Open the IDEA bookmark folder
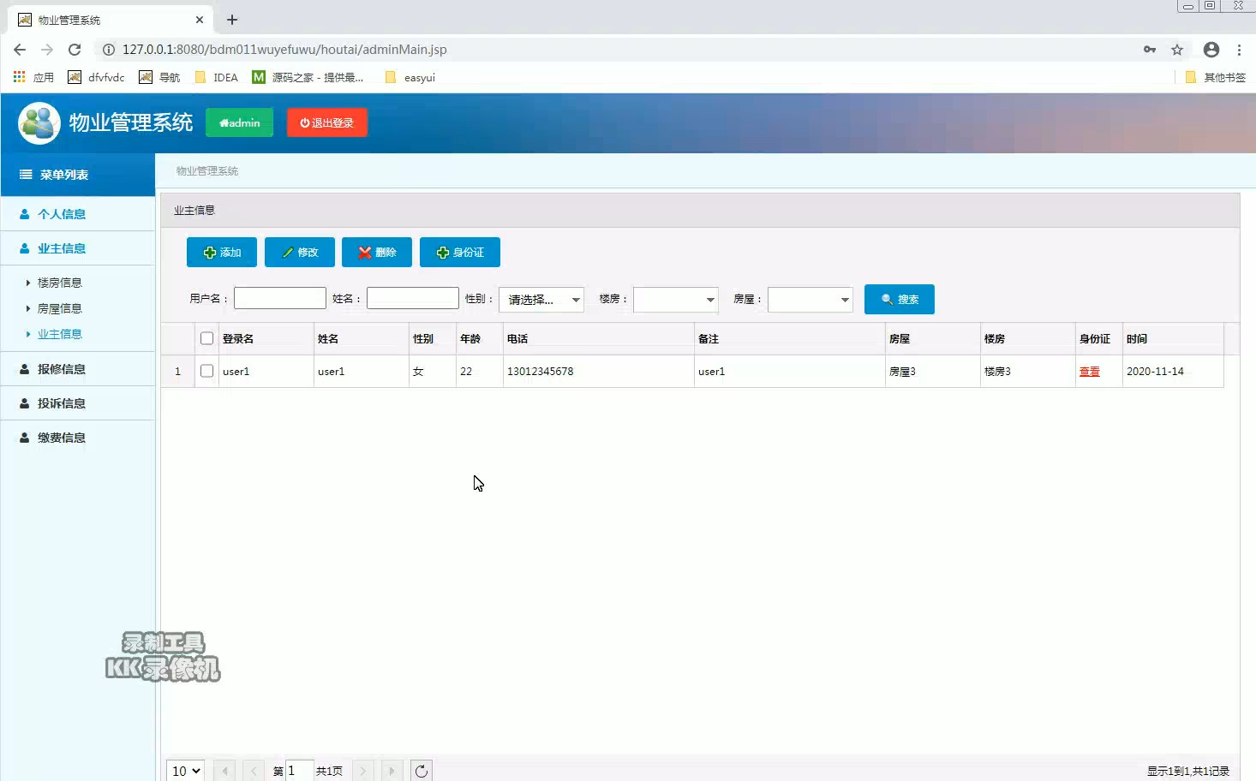The width and height of the screenshot is (1256, 781). point(217,77)
